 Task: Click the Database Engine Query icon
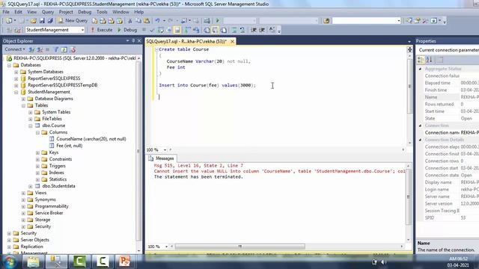95,21
